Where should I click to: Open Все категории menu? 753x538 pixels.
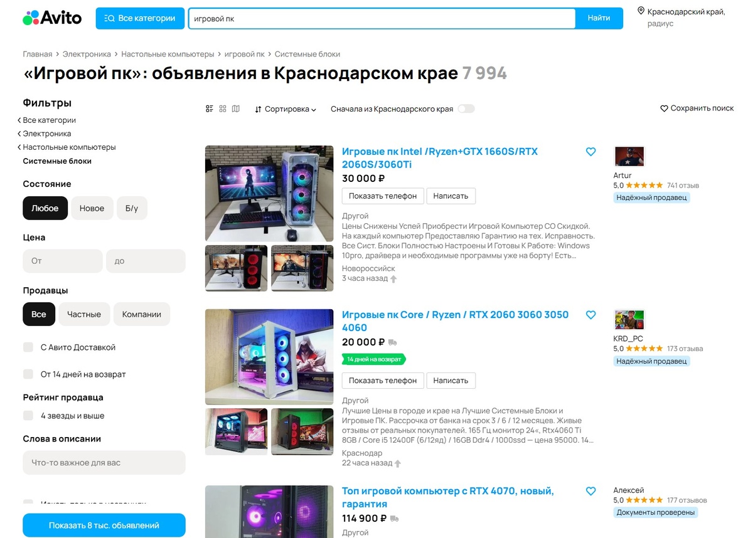(x=140, y=18)
